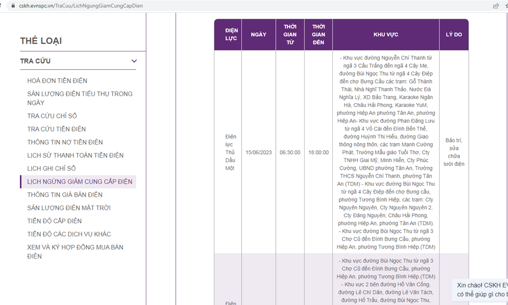Collapse the TRA CỨU section chevron
Screen dimensions: 508x305
(134, 61)
